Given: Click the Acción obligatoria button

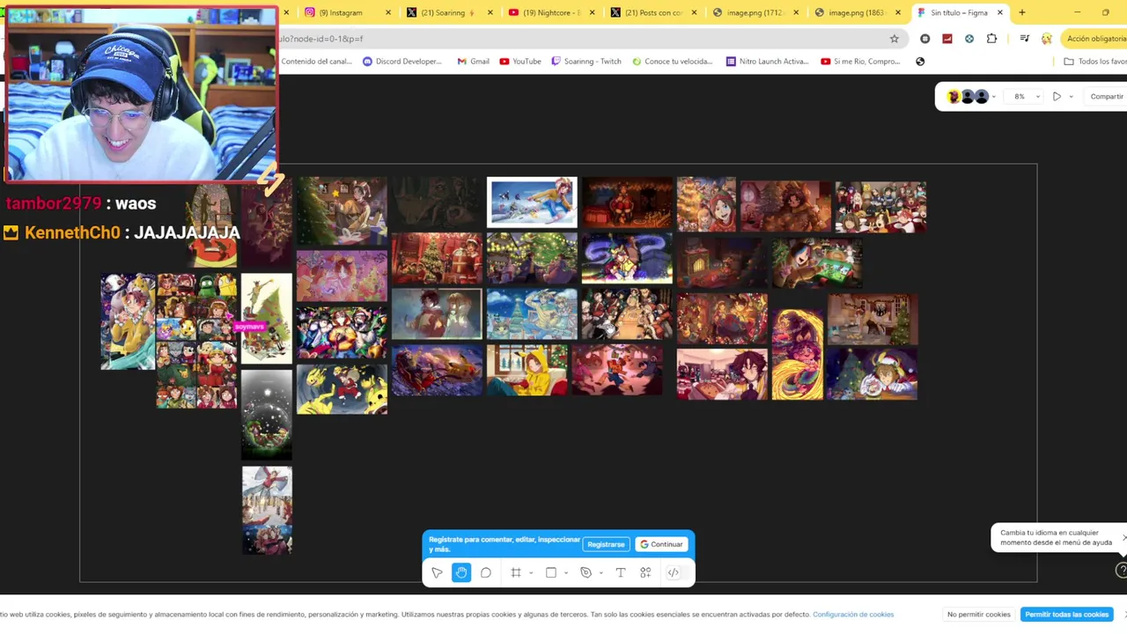Looking at the screenshot, I should tap(1094, 39).
